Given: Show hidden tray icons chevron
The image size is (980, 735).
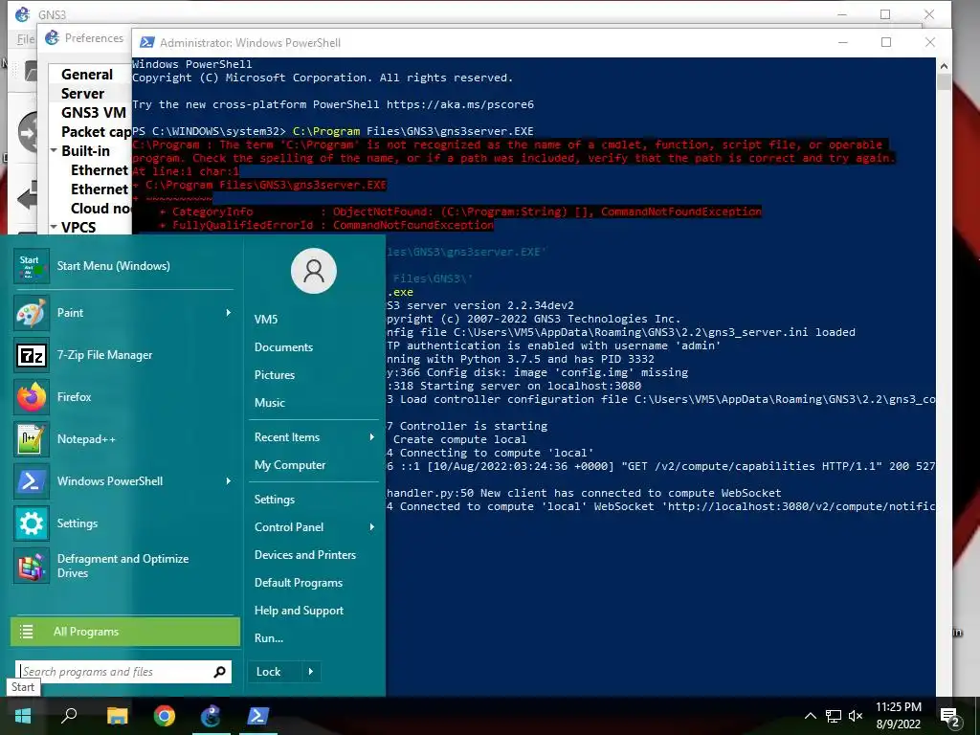Looking at the screenshot, I should [x=810, y=716].
